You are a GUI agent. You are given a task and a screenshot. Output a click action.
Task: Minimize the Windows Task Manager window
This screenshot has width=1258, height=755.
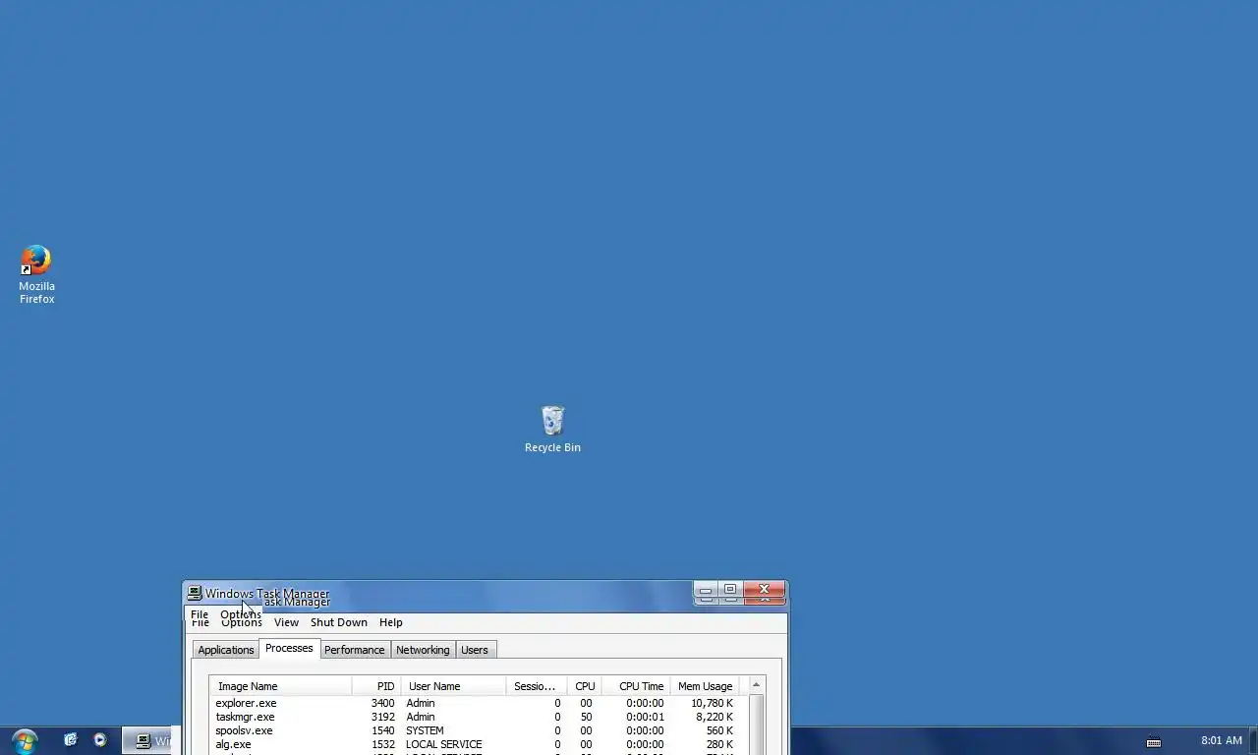click(706, 590)
